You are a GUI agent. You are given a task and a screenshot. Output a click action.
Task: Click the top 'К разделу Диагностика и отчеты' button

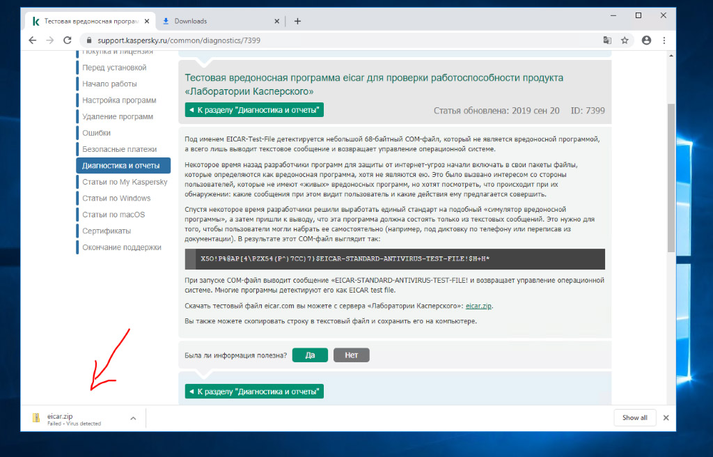pyautogui.click(x=254, y=109)
